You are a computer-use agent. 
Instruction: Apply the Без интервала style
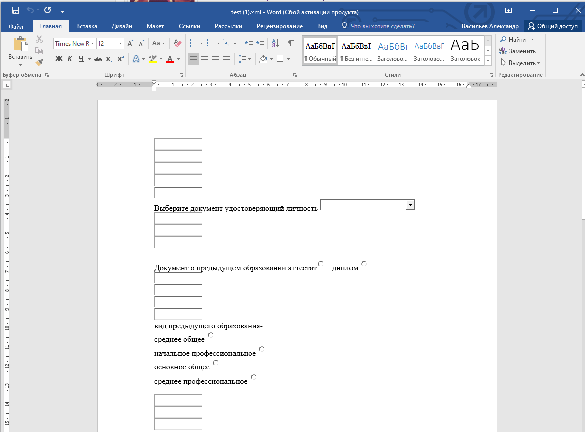(357, 50)
